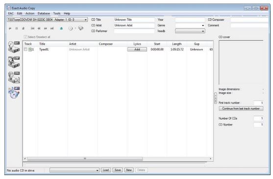Viewport: 273px width, 179px height.
Task: Click the Track column header
Action: click(x=30, y=44)
